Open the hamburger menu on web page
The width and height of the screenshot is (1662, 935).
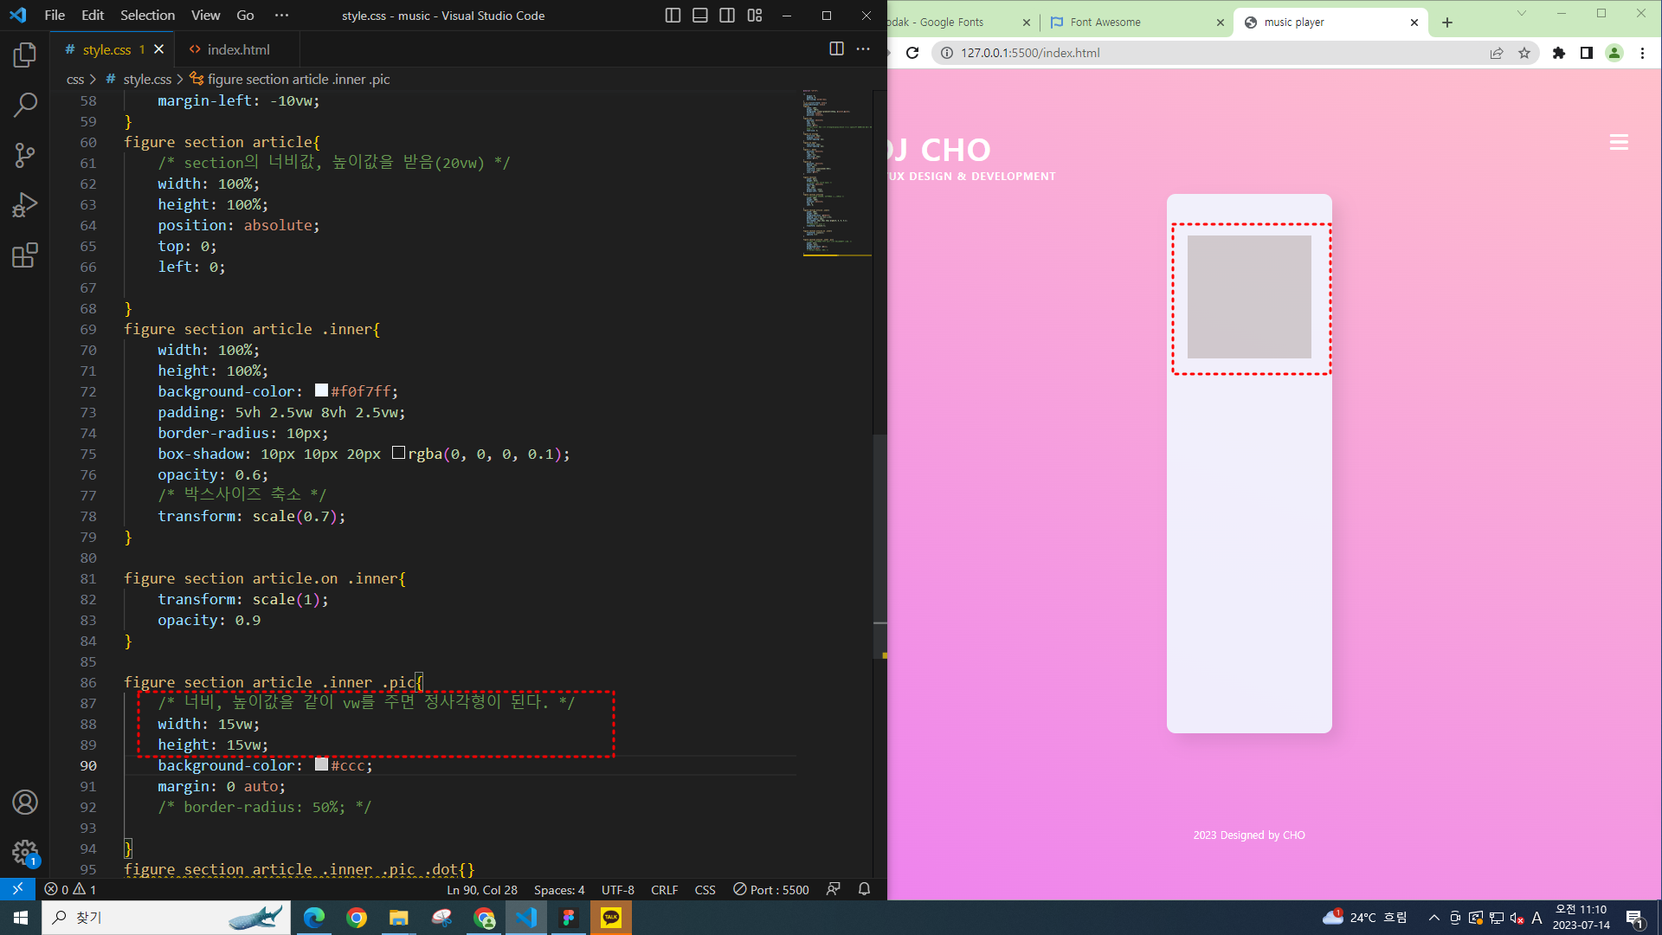click(1619, 143)
